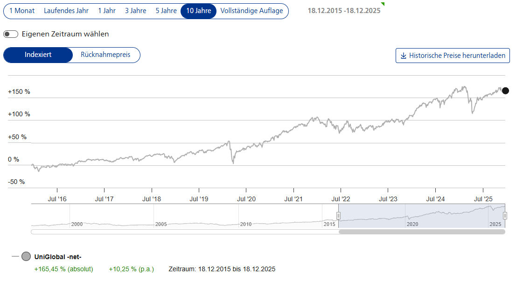Enable Eigenen Zeitraum wählen switch

pos(11,34)
